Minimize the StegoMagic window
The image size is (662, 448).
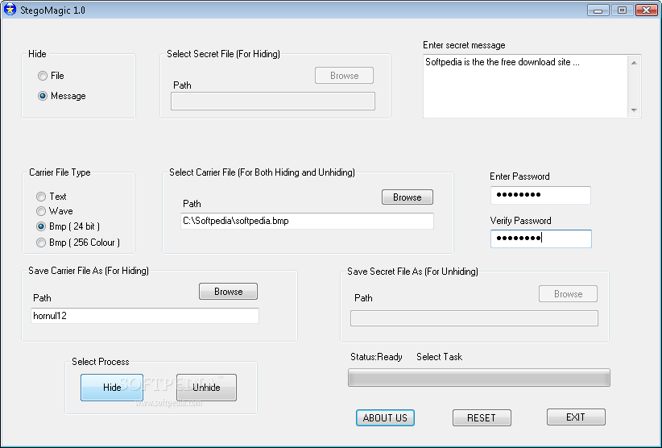[x=598, y=10]
